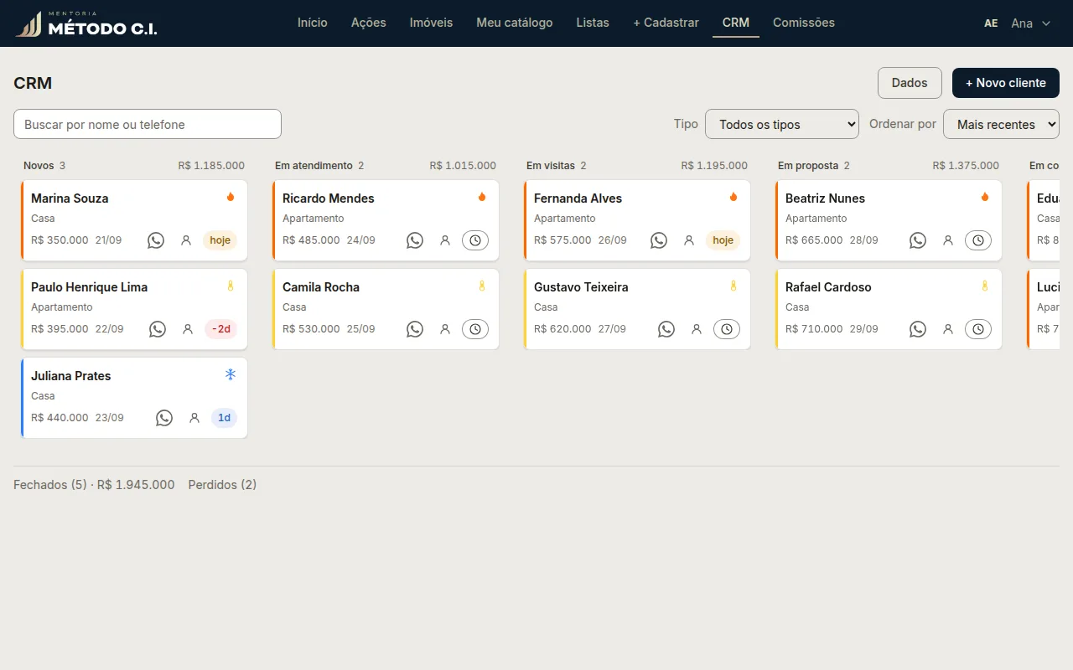This screenshot has height=670, width=1073.
Task: Open WhatsApp for Juliana Prates
Action: pyautogui.click(x=164, y=418)
